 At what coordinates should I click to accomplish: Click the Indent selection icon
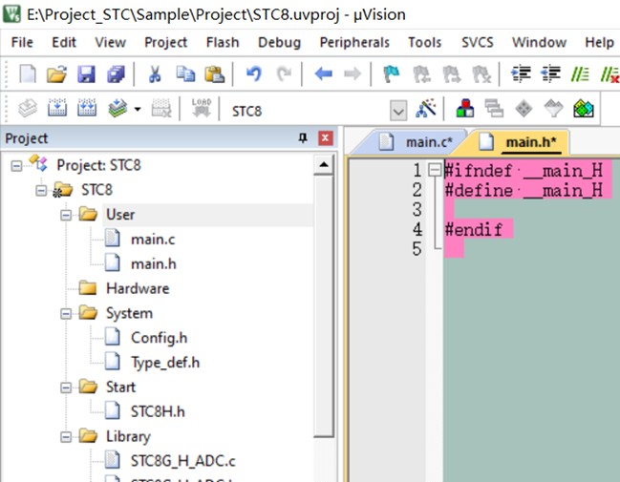coord(521,73)
